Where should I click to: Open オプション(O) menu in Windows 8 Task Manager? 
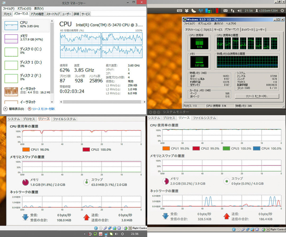[x=24, y=9]
